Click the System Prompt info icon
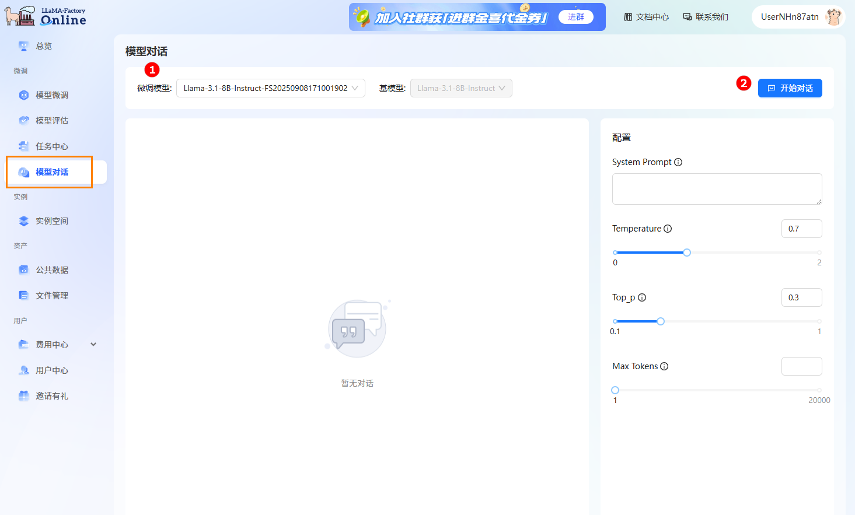This screenshot has height=515, width=855. pos(678,162)
